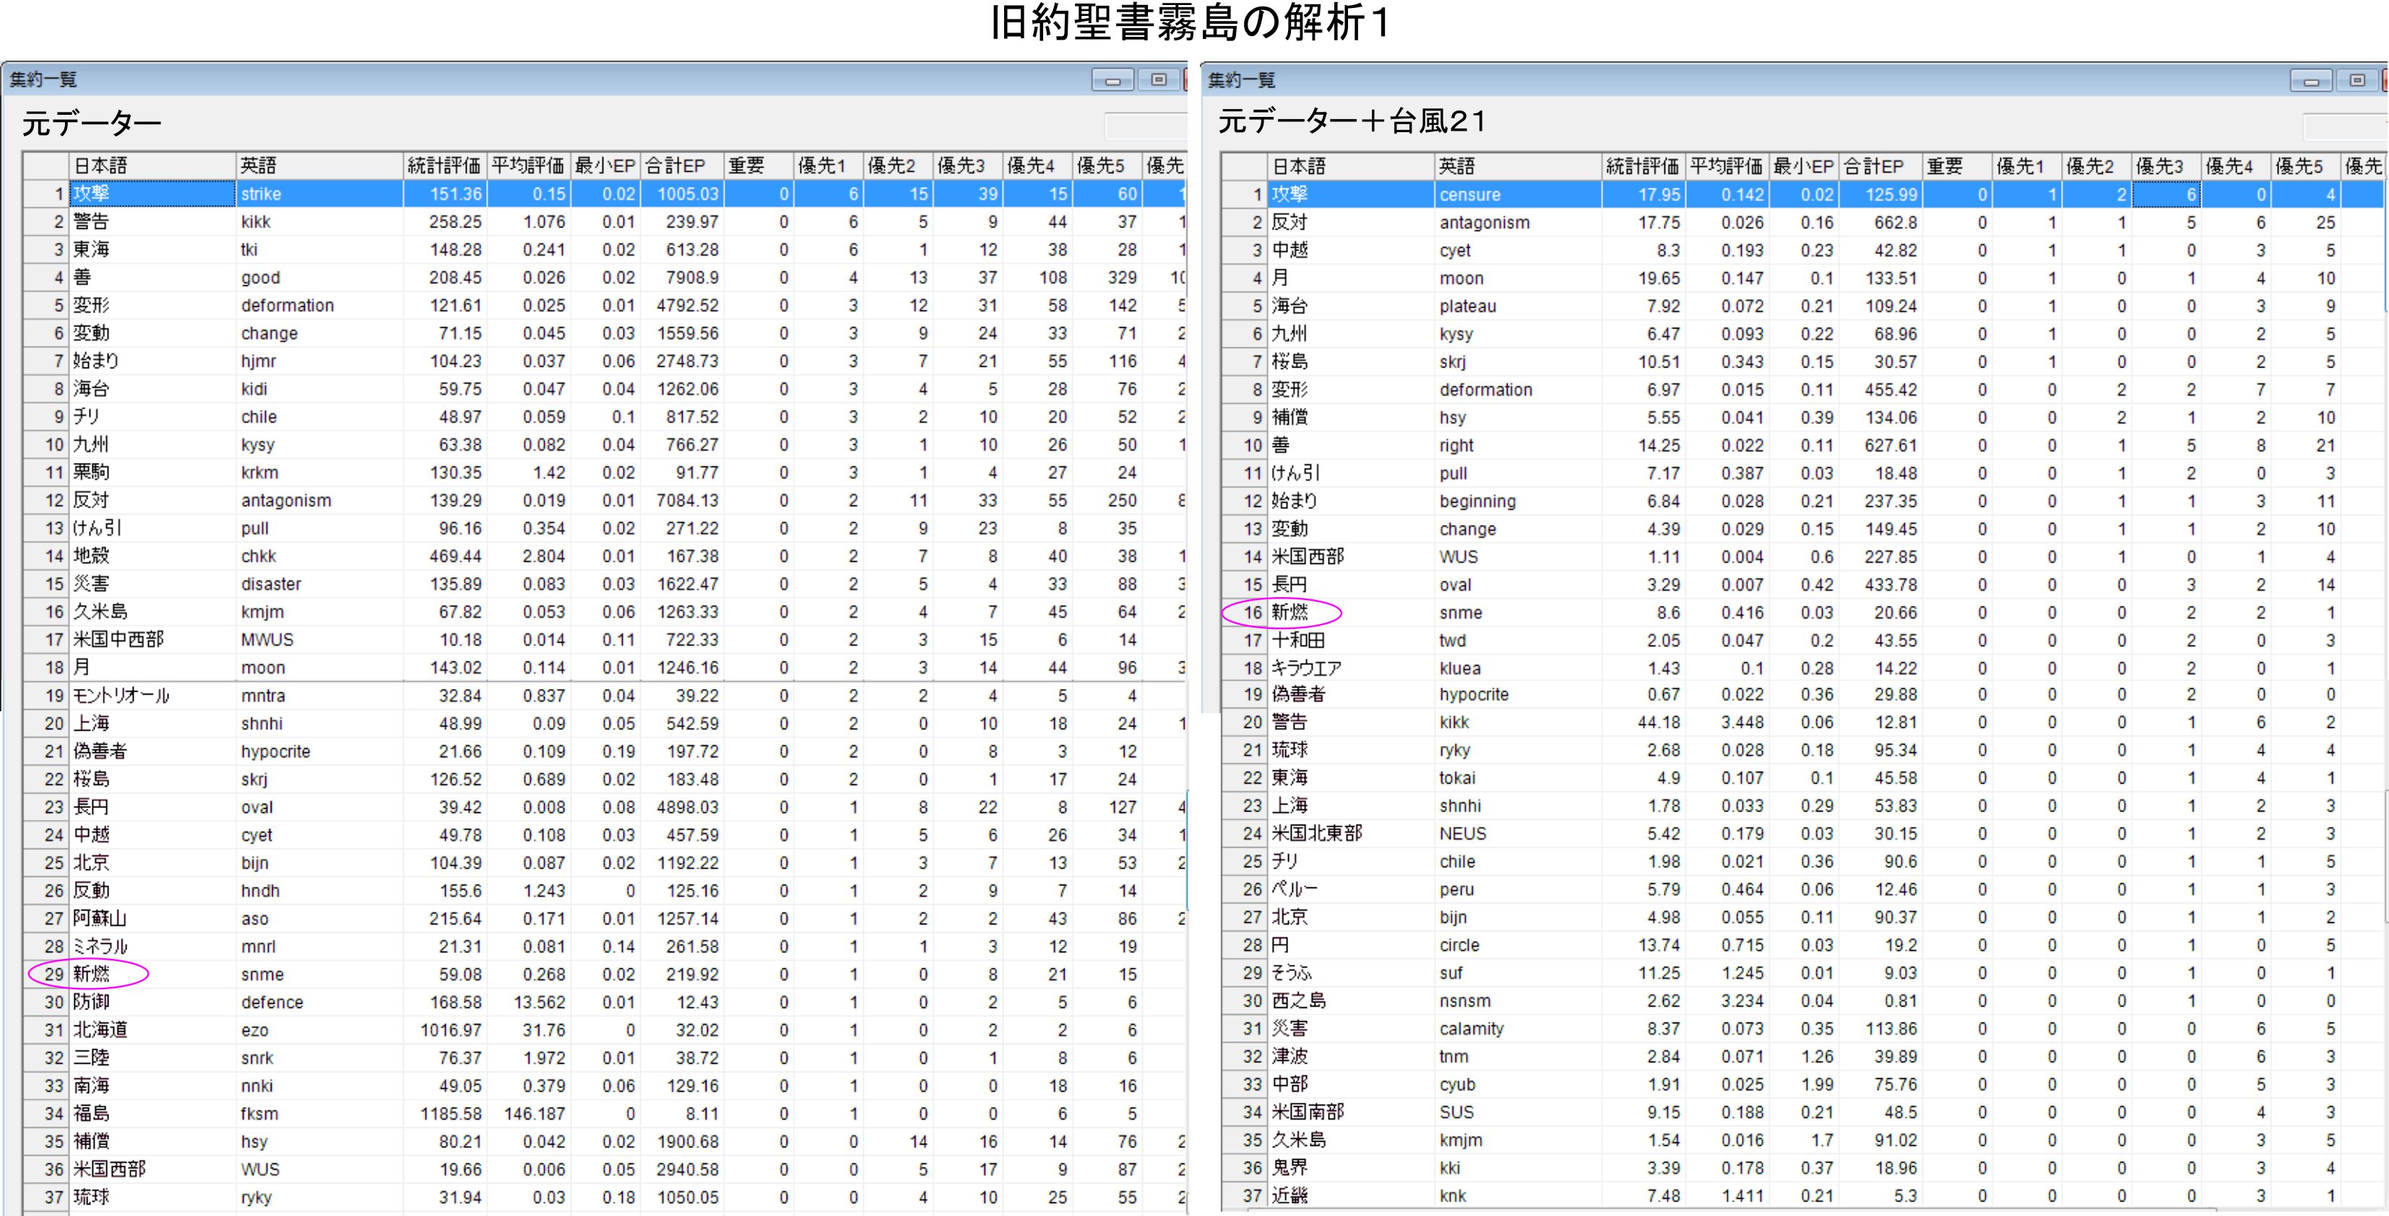This screenshot has width=2389, height=1216.
Task: Maximize the left 集約一覧 window
Action: click(x=1158, y=81)
